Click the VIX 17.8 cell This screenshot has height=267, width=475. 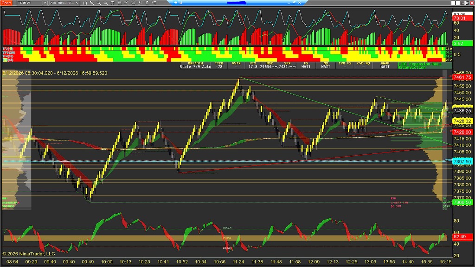[253, 65]
